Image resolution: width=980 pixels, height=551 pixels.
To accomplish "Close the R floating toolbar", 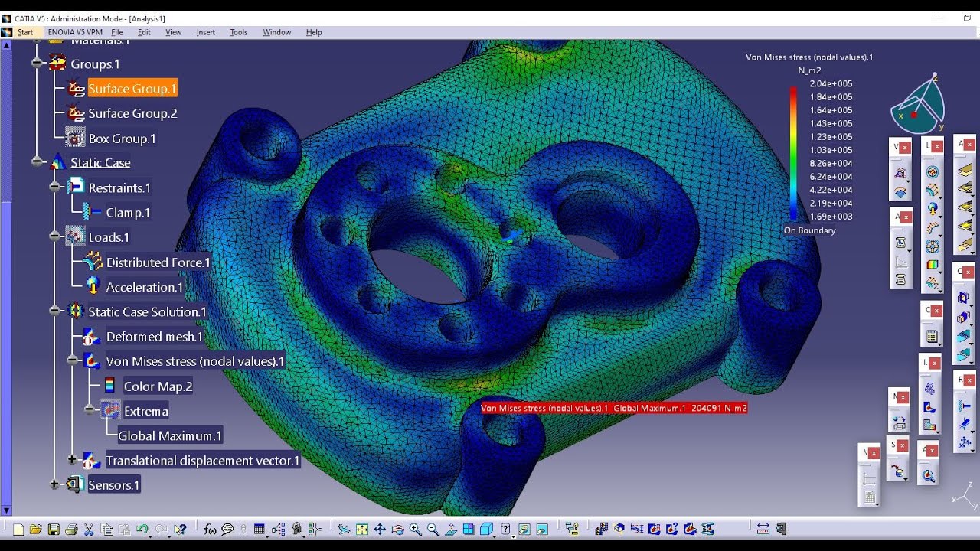I will pyautogui.click(x=969, y=380).
